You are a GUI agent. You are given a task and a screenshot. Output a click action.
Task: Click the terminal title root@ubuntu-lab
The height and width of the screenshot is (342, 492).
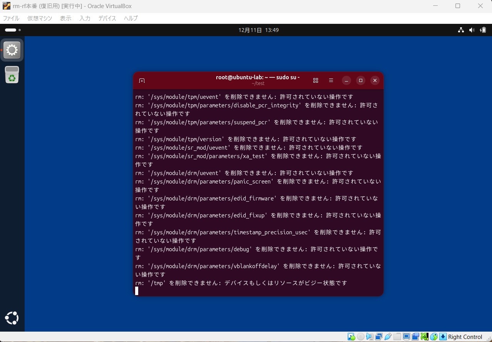coord(258,77)
